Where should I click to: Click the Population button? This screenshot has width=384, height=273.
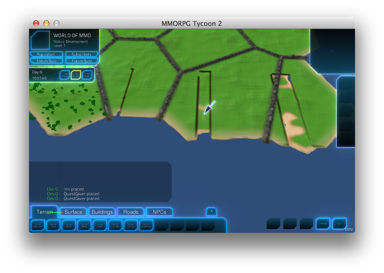click(46, 54)
